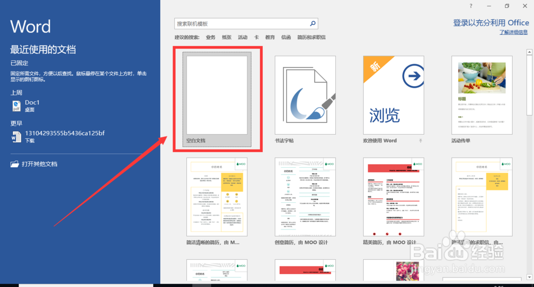
Task: Pick the 简洁清晰的求职信 template
Action: pyautogui.click(x=482, y=201)
